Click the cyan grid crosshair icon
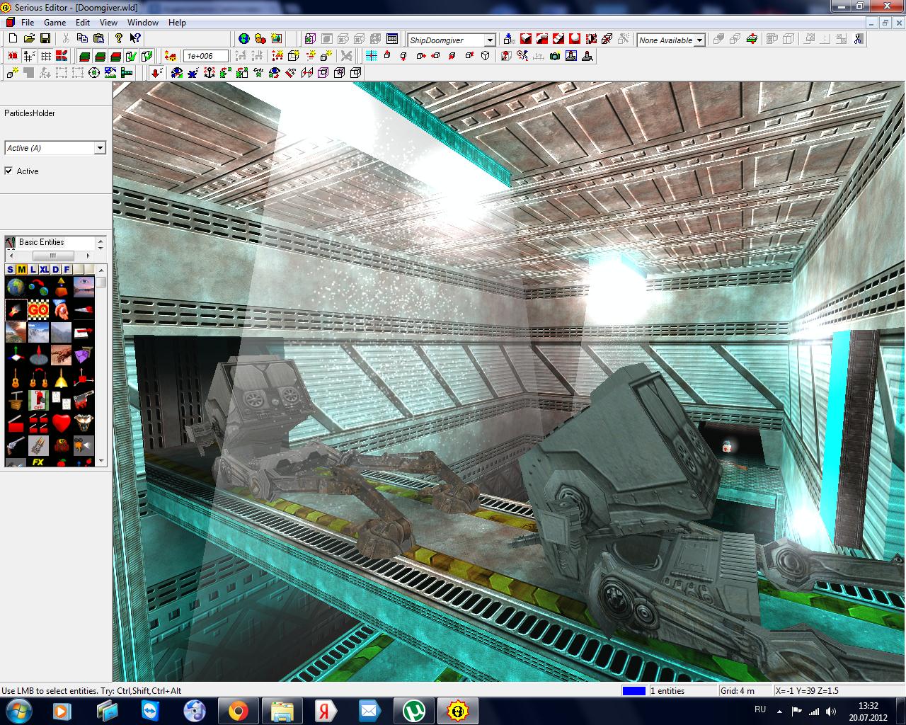The width and height of the screenshot is (906, 725). (372, 56)
